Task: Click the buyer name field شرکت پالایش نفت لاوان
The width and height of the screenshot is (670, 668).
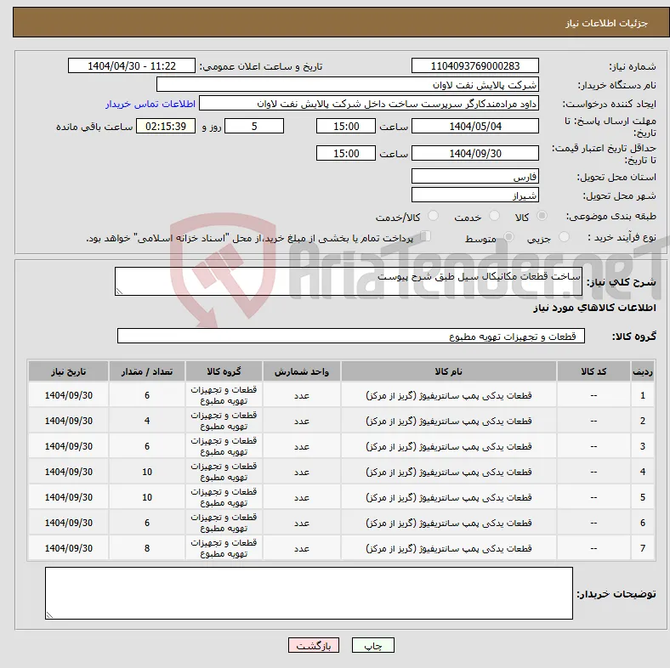Action: 348,85
